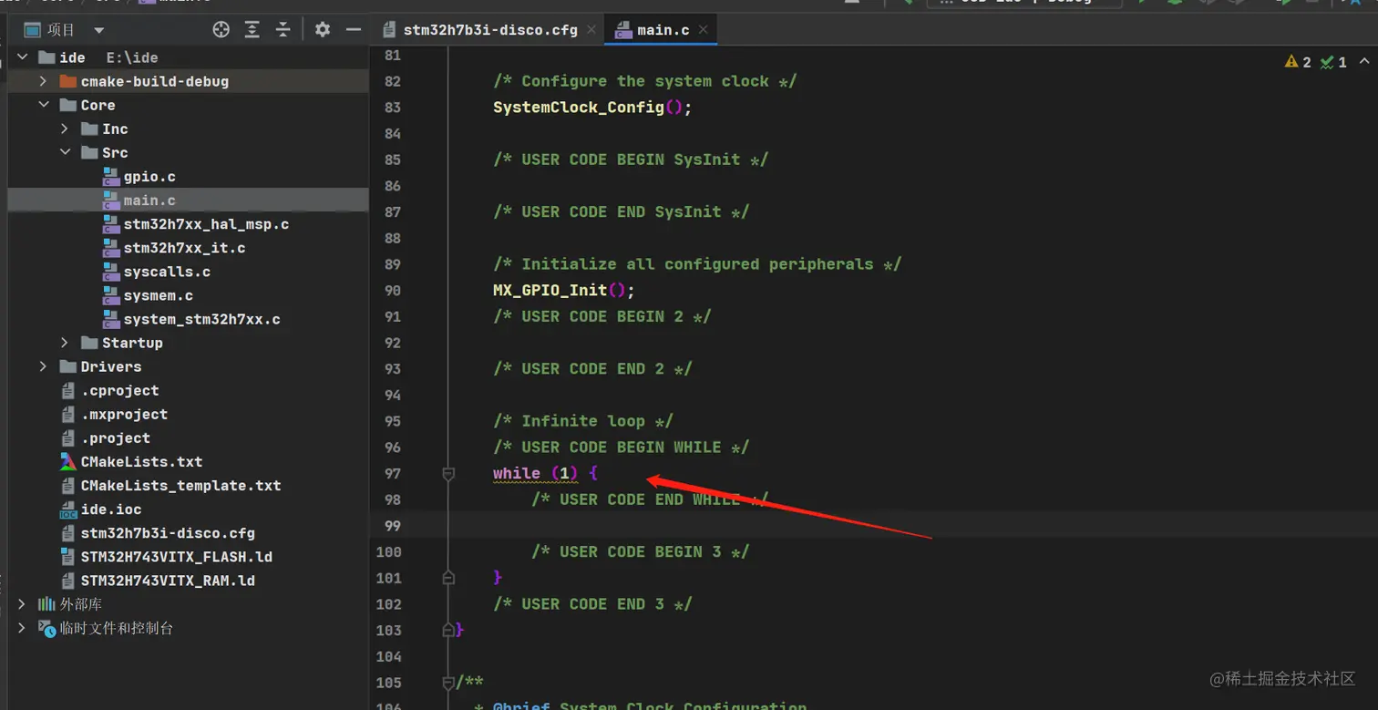Screen dimensions: 1378x710
Task: Click the orange cmake-build-debug folder icon
Action: (x=67, y=81)
